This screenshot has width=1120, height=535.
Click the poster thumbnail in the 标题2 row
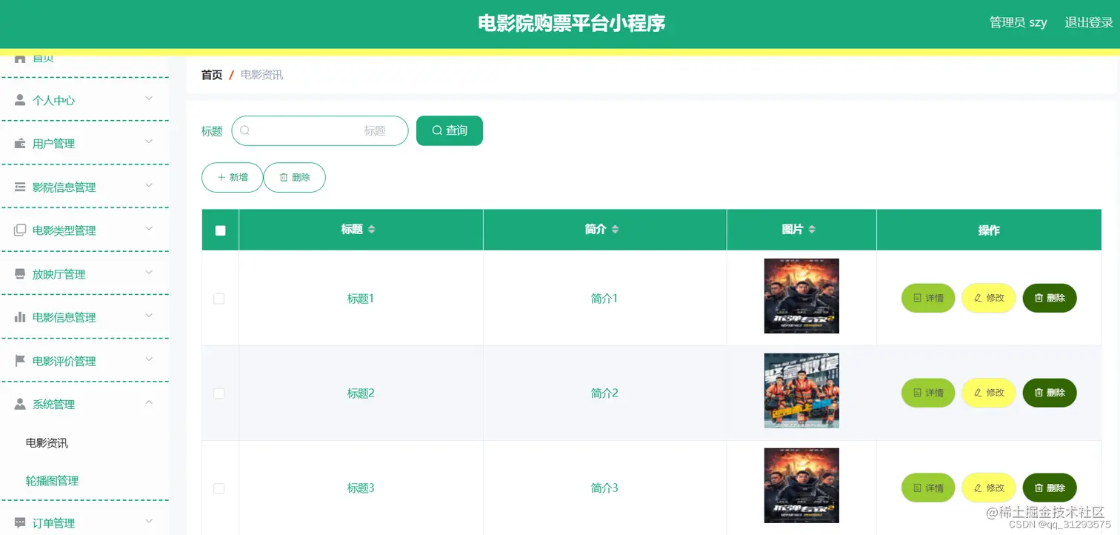coord(801,391)
